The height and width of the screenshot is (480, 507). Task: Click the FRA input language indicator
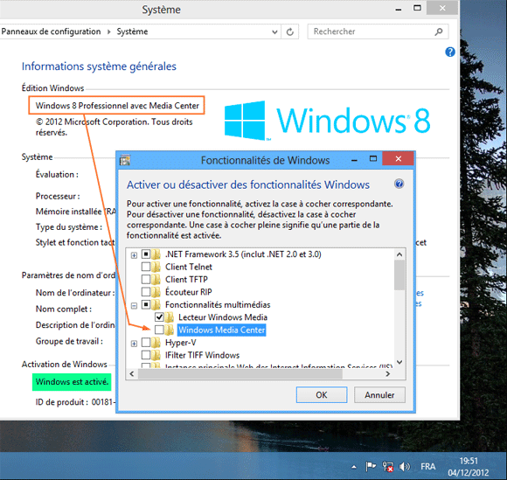(427, 466)
